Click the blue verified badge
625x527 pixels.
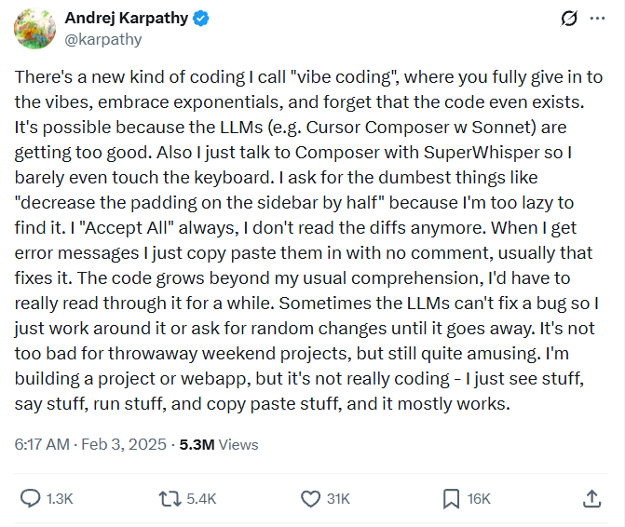[x=200, y=19]
